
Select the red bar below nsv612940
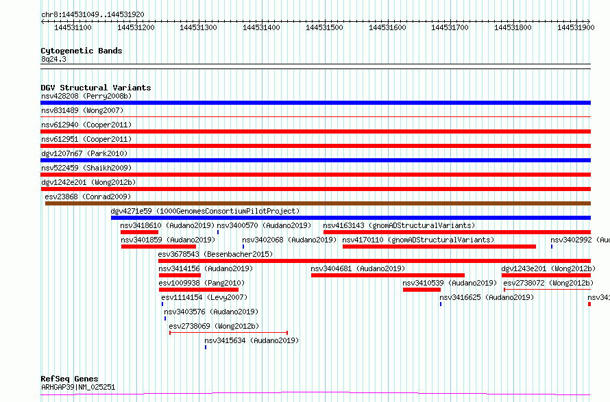[315, 131]
